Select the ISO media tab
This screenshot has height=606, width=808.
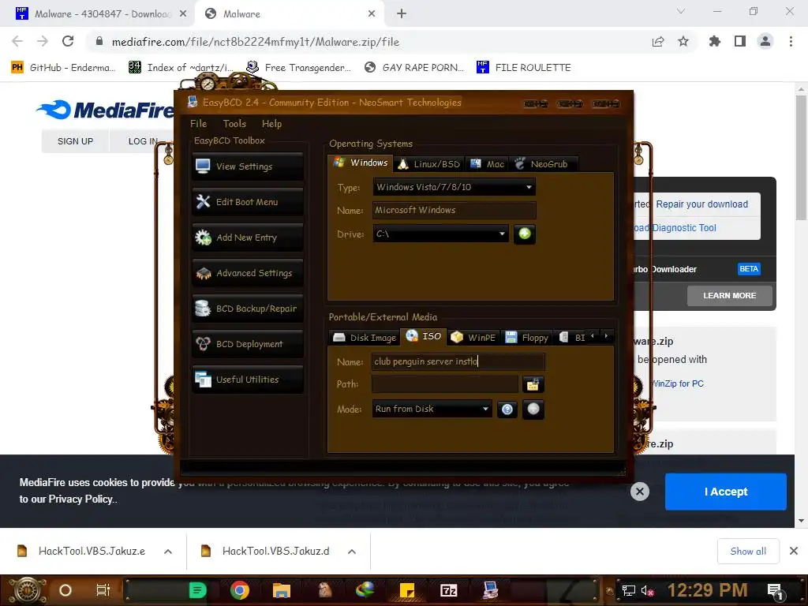pyautogui.click(x=424, y=336)
